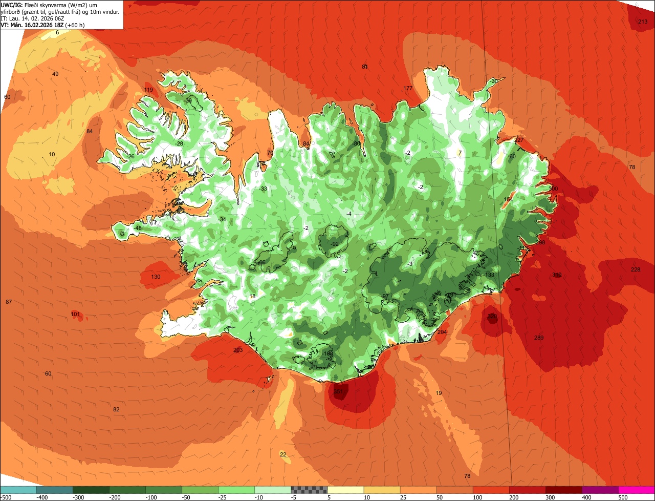Click the value 22 south of Iceland
655x501 pixels.
click(283, 454)
